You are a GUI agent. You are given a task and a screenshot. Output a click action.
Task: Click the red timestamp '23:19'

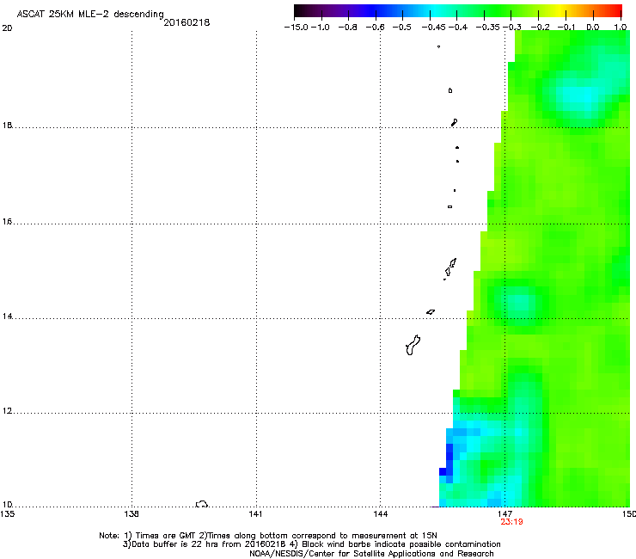511,522
